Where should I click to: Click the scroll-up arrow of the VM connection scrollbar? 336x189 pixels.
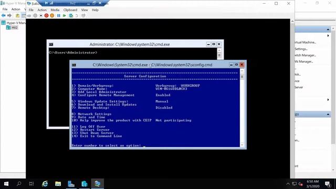[x=292, y=21]
